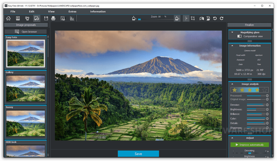The image size is (277, 161).
Task: Click the mirror/flip image icon
Action: coord(202,18)
